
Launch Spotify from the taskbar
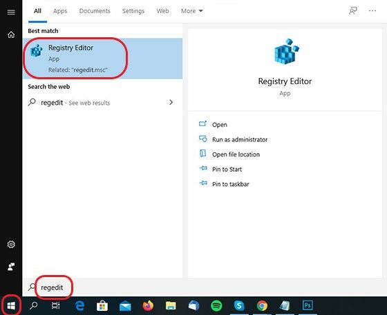point(216,306)
